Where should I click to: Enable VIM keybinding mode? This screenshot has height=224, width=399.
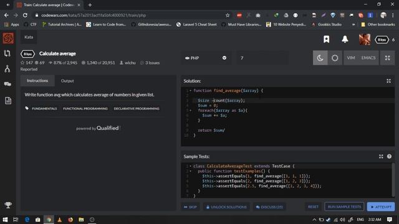(x=350, y=58)
